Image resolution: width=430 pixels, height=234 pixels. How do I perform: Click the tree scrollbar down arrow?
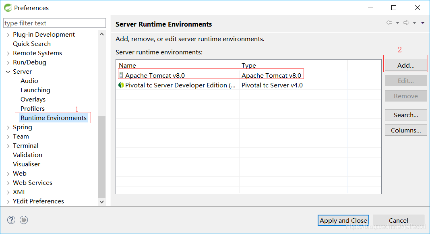click(102, 202)
